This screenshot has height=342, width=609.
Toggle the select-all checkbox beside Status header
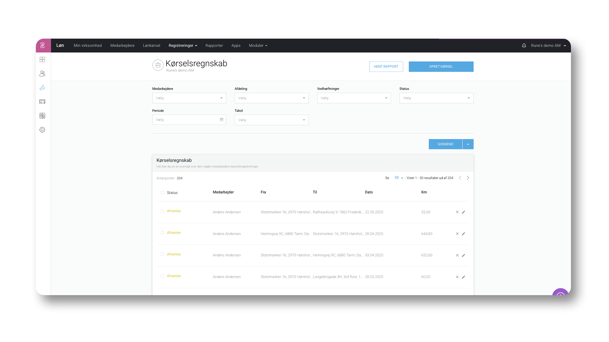(x=162, y=193)
